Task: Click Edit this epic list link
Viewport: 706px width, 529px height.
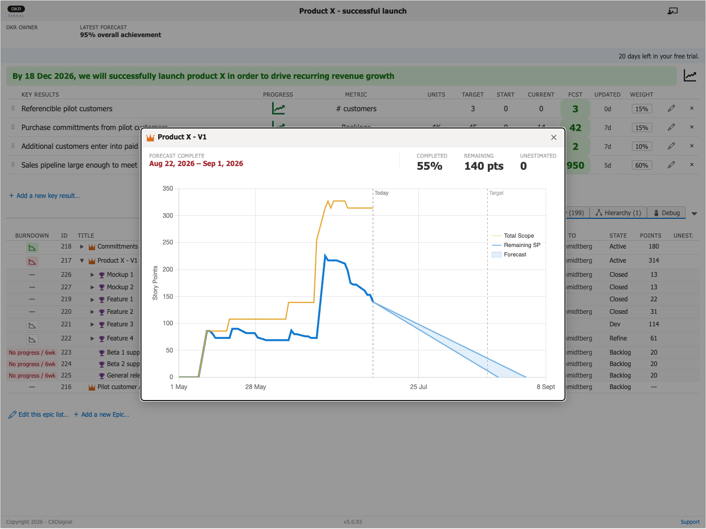Action: (x=39, y=415)
